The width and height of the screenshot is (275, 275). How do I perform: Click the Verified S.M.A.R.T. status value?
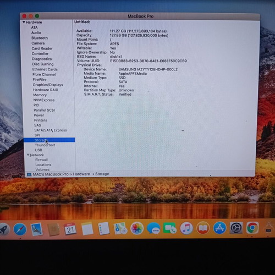point(125,95)
